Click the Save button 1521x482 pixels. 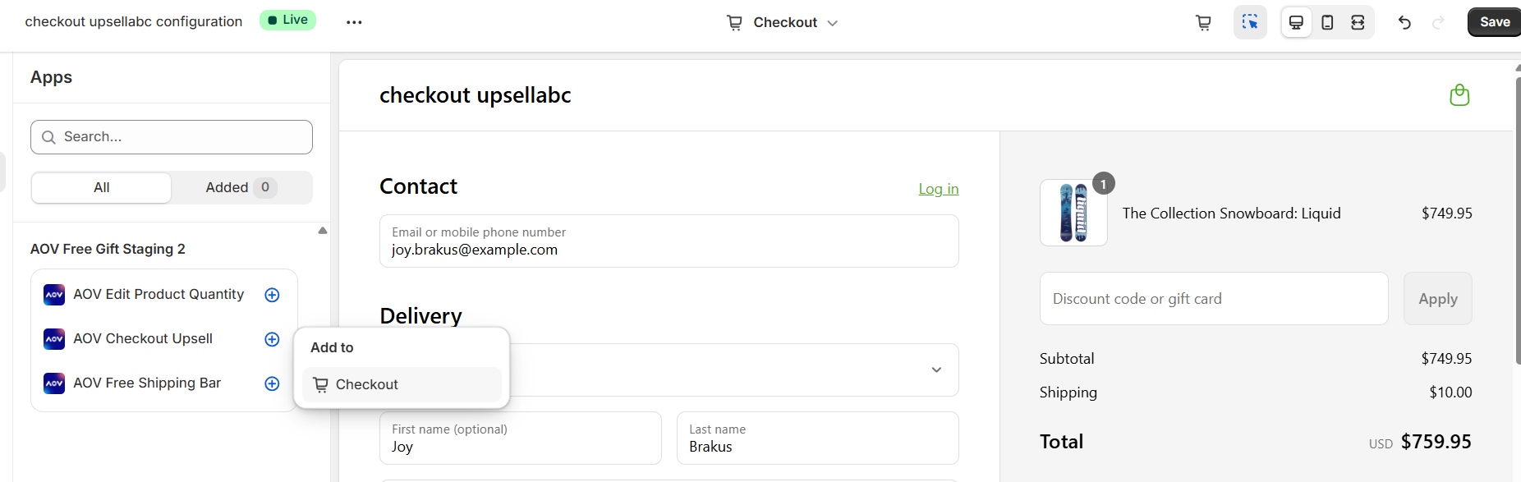coord(1494,22)
